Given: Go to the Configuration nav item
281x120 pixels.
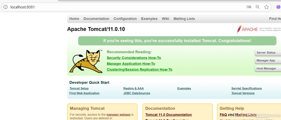Looking at the screenshot, I should 125,19.
